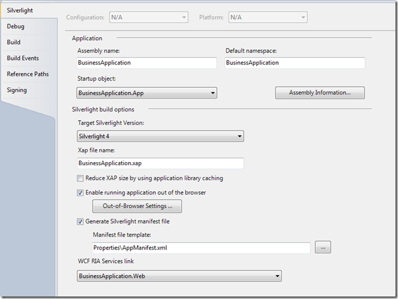Uncheck Enable running application out of browser
Screen dimensions: 398x299
coord(80,193)
